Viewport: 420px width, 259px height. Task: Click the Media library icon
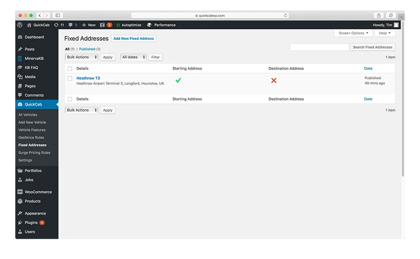pyautogui.click(x=20, y=77)
